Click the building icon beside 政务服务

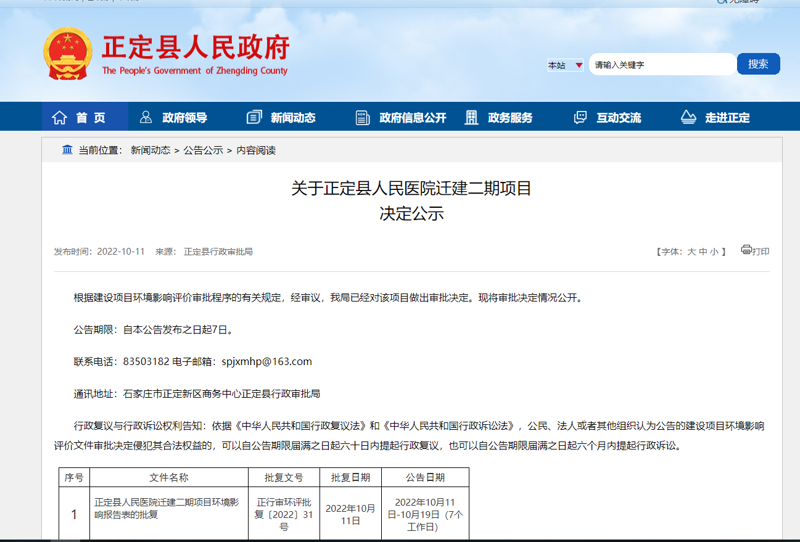471,117
